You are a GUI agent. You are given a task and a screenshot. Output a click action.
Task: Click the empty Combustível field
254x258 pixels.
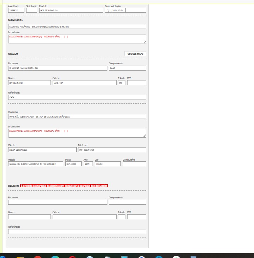[x=134, y=164]
